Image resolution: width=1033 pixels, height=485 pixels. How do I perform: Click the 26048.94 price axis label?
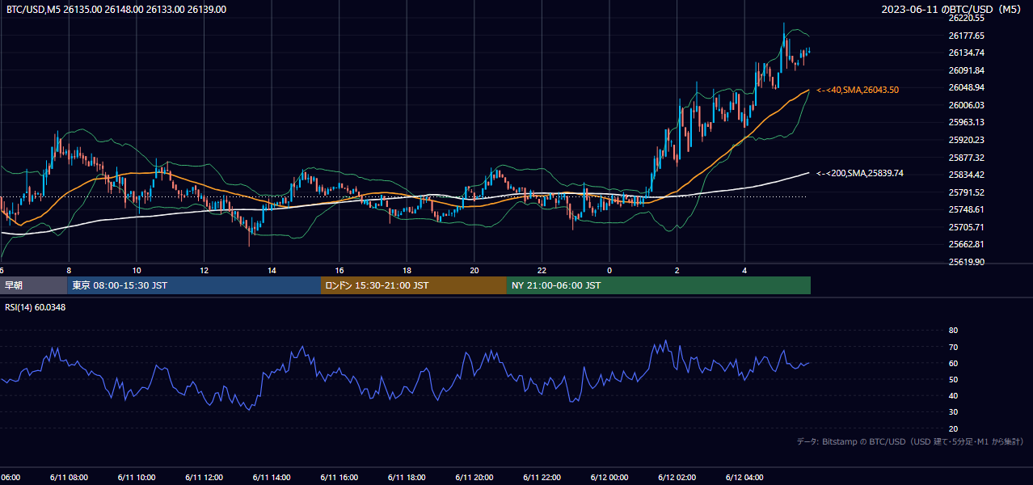[x=966, y=87]
